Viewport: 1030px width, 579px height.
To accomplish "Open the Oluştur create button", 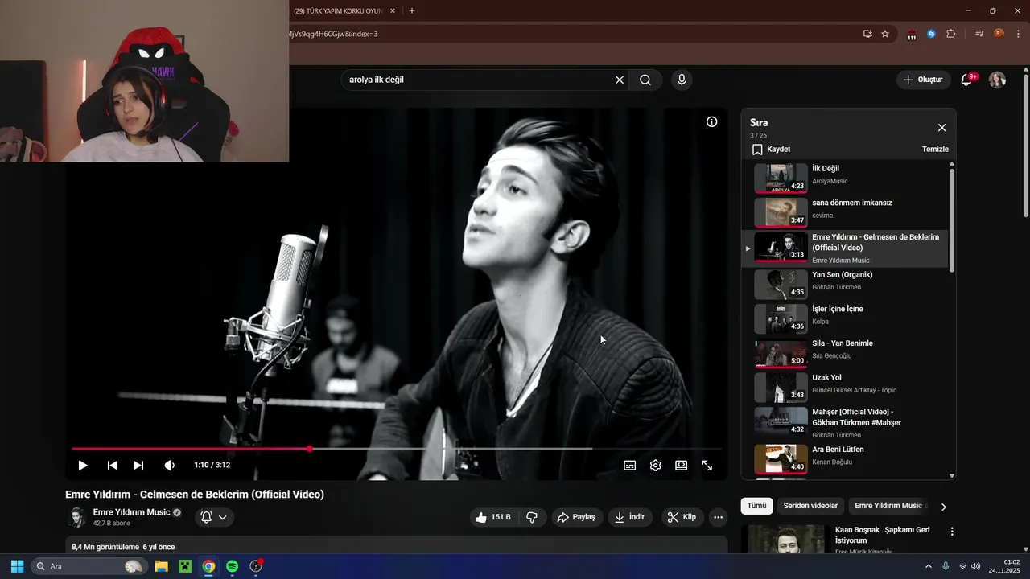I will 922,80.
